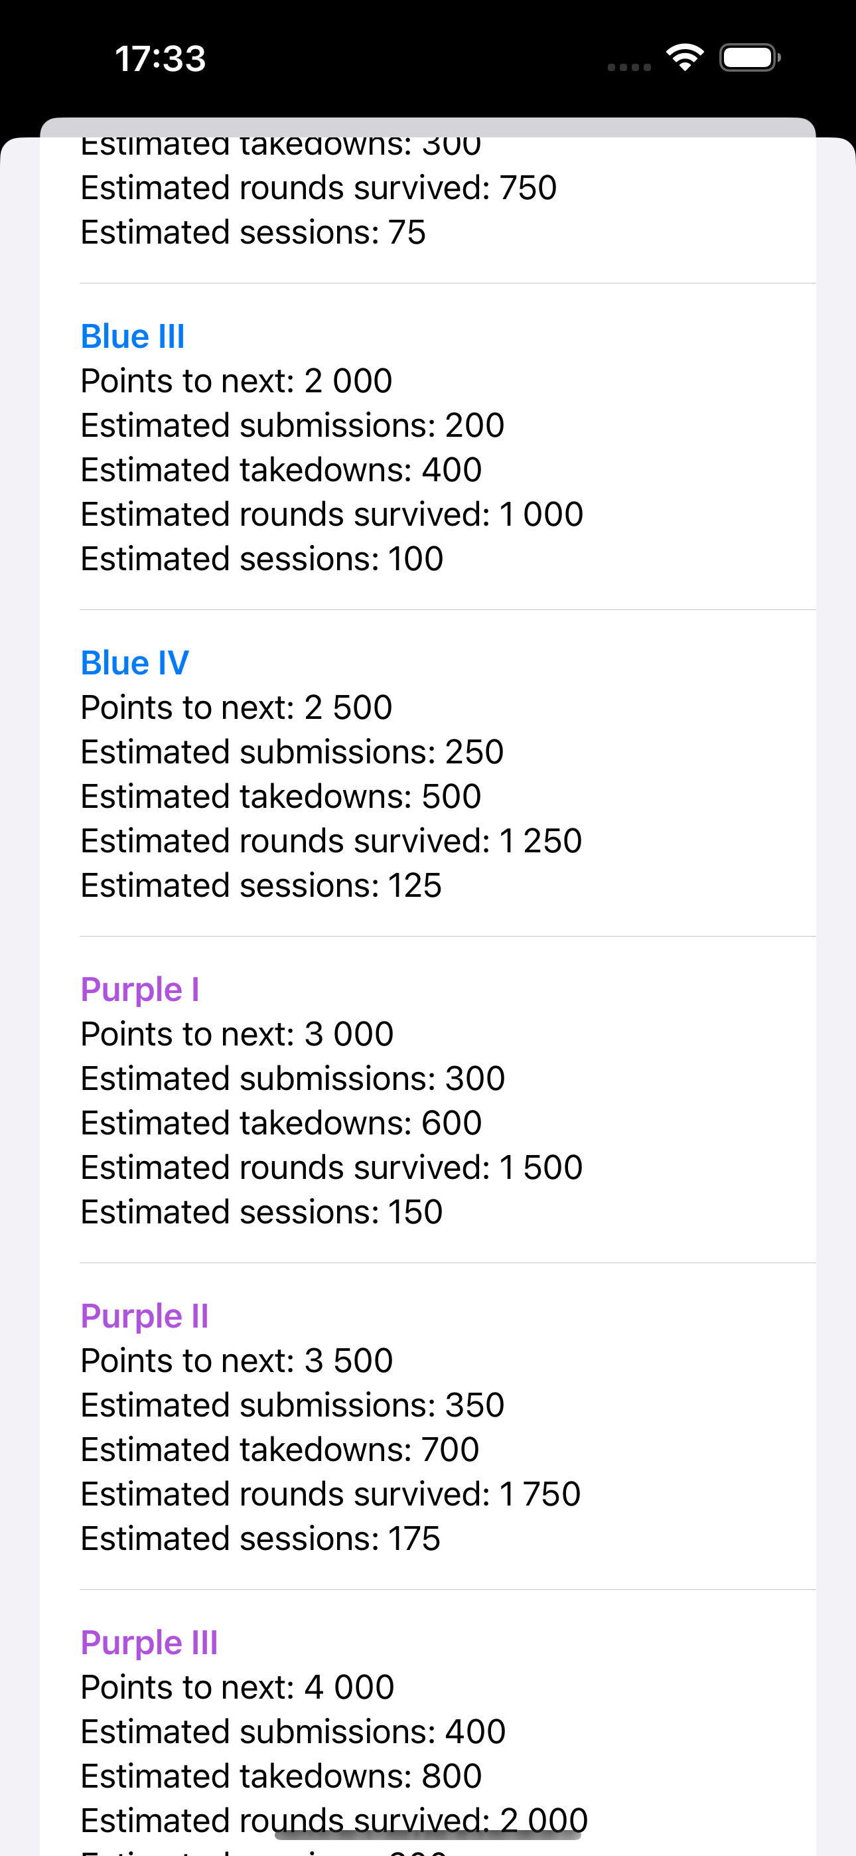This screenshot has width=856, height=1856.
Task: Tap the cellular signal dots indicator
Action: pyautogui.click(x=628, y=67)
